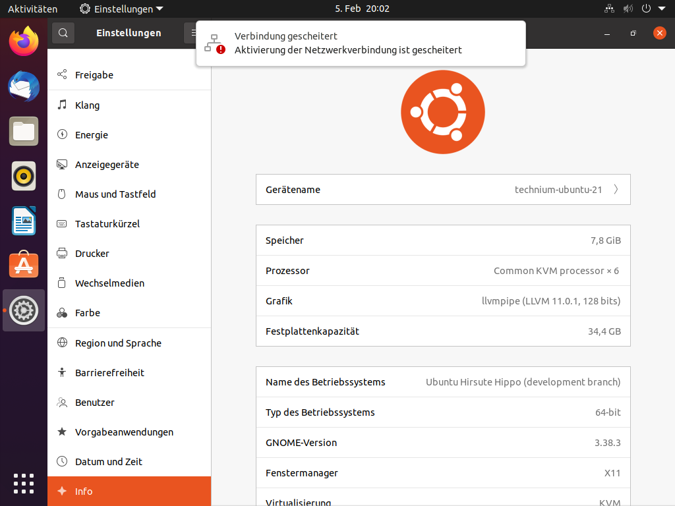
Task: Open Benutzer settings panel
Action: pos(129,403)
